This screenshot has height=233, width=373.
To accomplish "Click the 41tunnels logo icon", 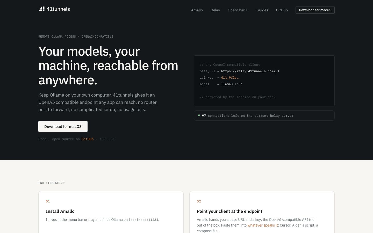I will click(42, 9).
